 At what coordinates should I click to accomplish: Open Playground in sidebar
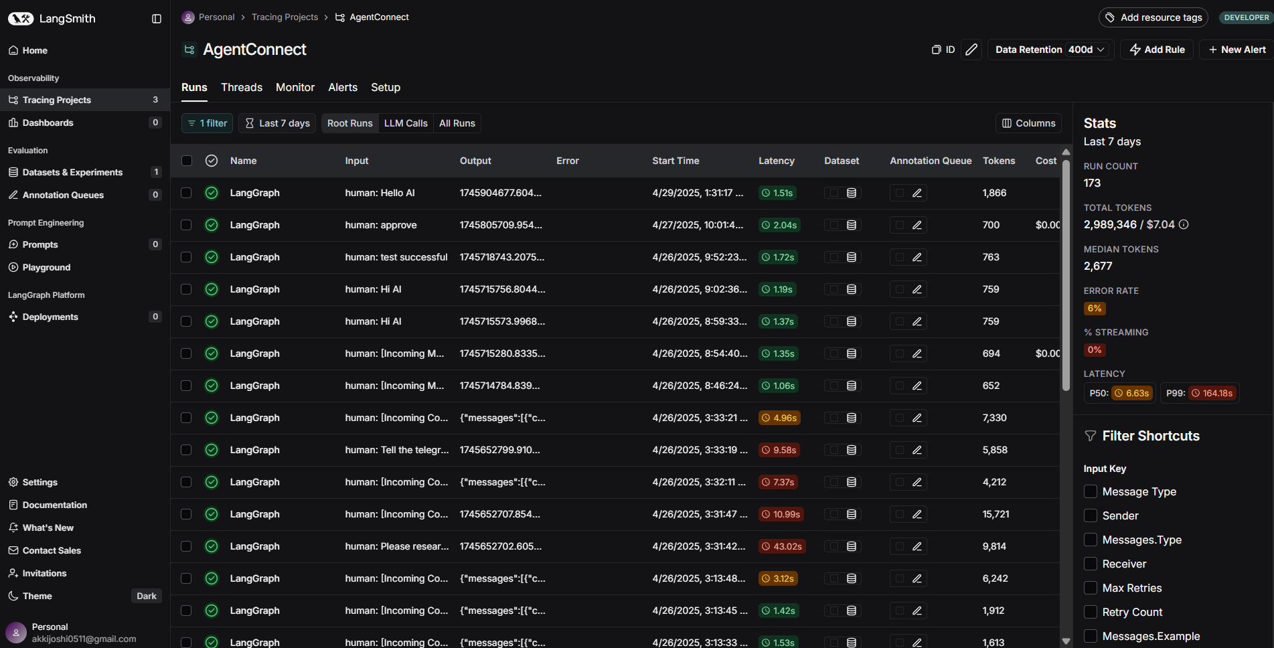[x=84, y=267]
